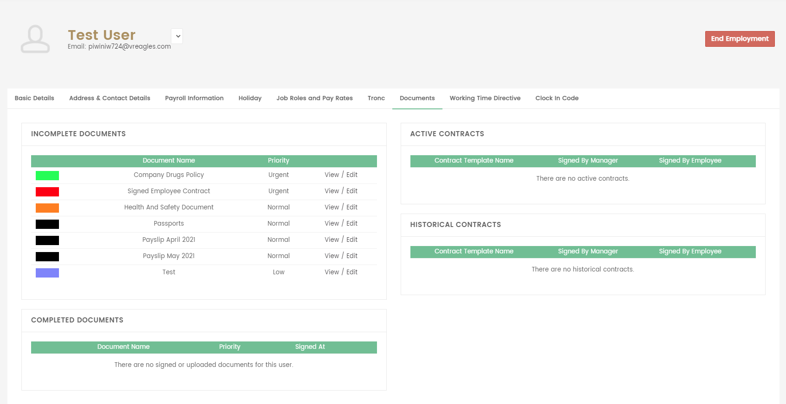Click the End Employment button
Viewport: 786px width, 404px height.
[x=740, y=39]
